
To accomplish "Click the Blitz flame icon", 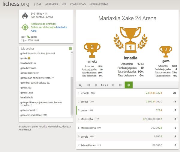I will coord(25,16).
